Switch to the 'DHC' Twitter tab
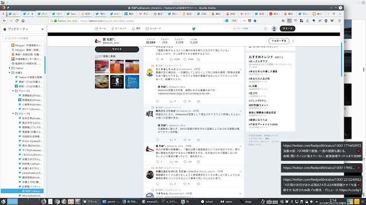The height and width of the screenshot is (205, 366). click(115, 14)
